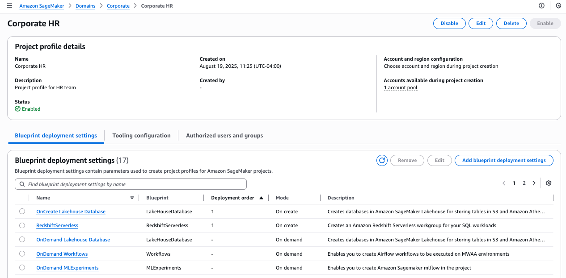The height and width of the screenshot is (278, 566).
Task: Sort by Name column arrow
Action: point(132,198)
